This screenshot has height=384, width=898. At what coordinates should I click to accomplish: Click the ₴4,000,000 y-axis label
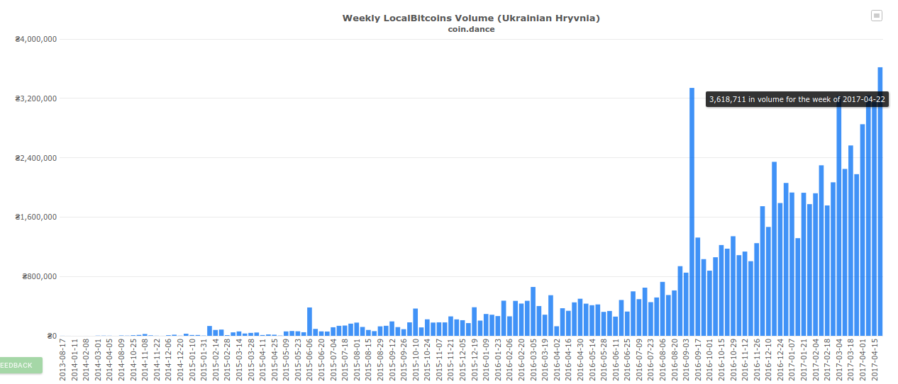click(35, 39)
